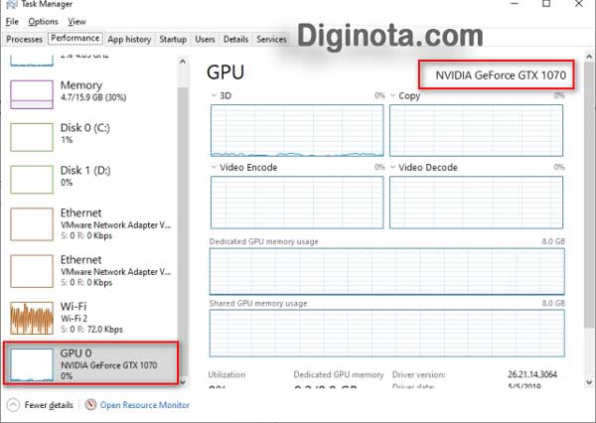
Task: Switch to the Processes tab
Action: 24,39
